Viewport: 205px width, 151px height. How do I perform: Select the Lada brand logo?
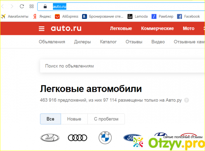(50, 137)
